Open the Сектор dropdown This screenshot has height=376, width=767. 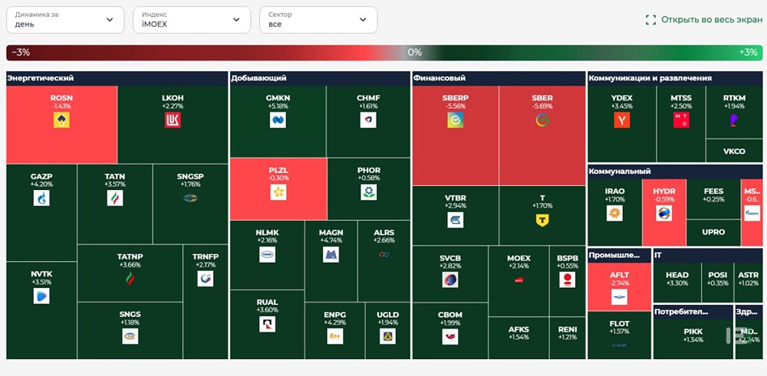coord(318,20)
